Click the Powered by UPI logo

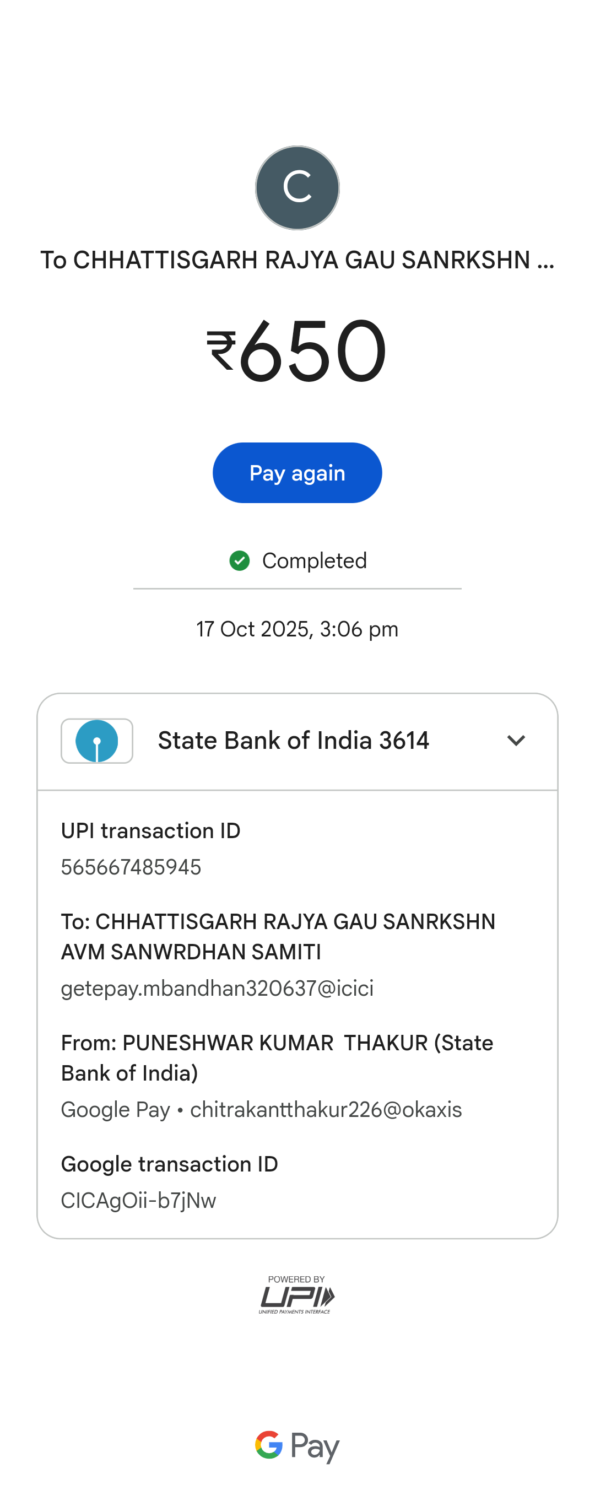[x=296, y=1294]
